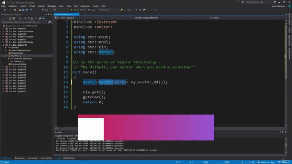
Task: Open the Debuggen menu
Action: [52, 6]
